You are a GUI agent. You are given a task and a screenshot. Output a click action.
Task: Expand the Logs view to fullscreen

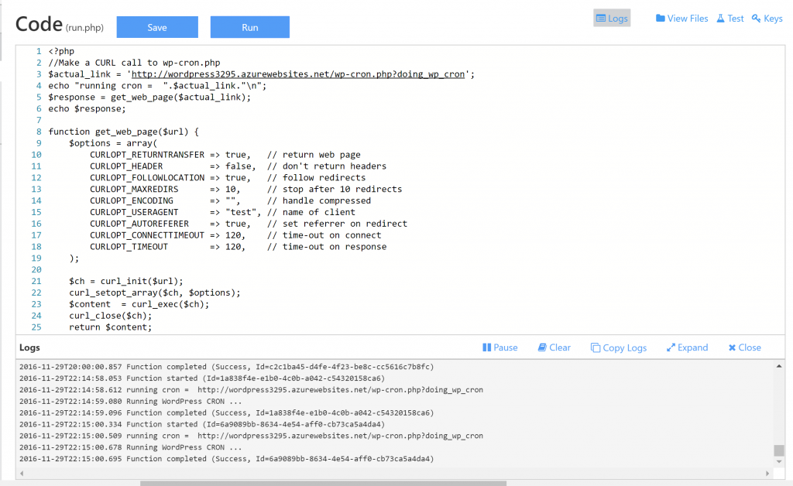(x=686, y=347)
